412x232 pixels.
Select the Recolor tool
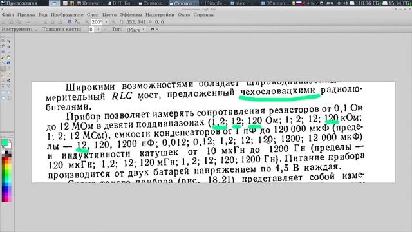pyautogui.click(x=8, y=80)
